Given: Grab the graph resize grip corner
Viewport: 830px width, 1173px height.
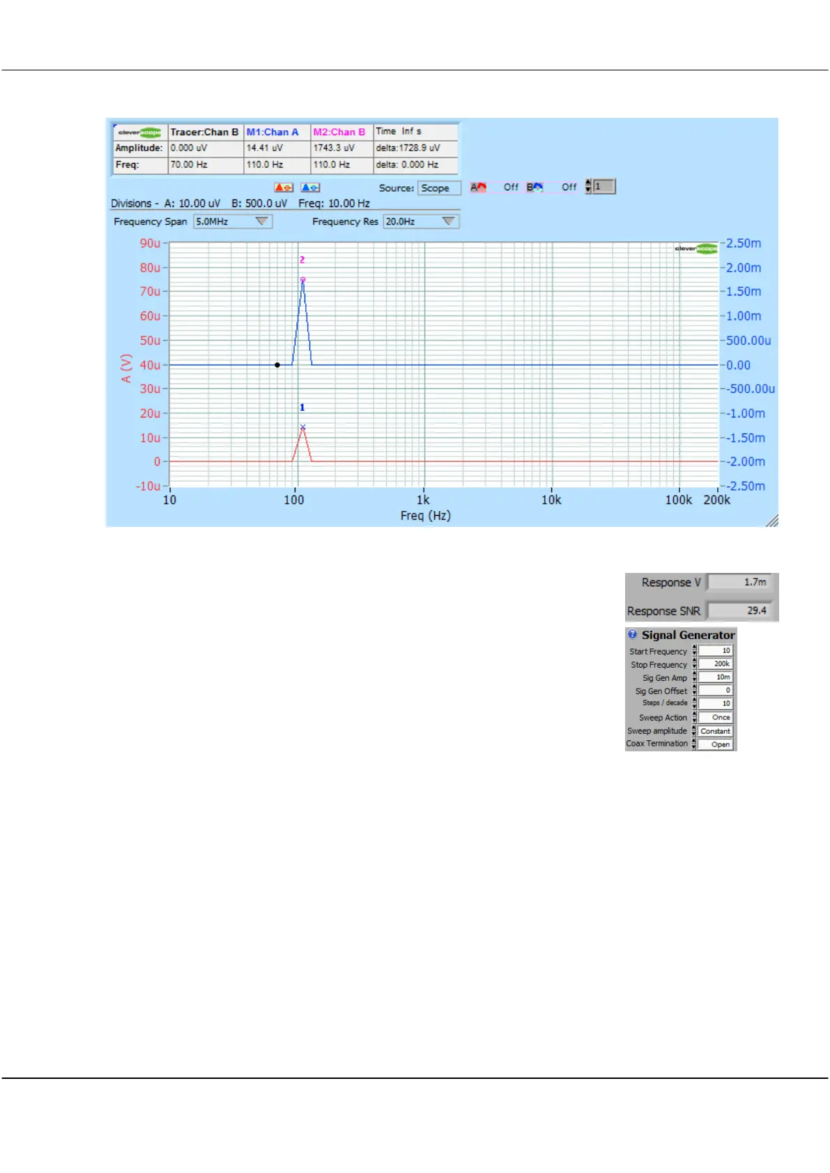Looking at the screenshot, I should (771, 521).
